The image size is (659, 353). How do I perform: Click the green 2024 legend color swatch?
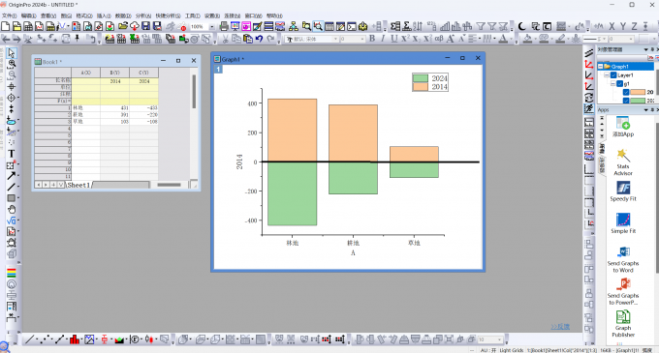tap(421, 78)
